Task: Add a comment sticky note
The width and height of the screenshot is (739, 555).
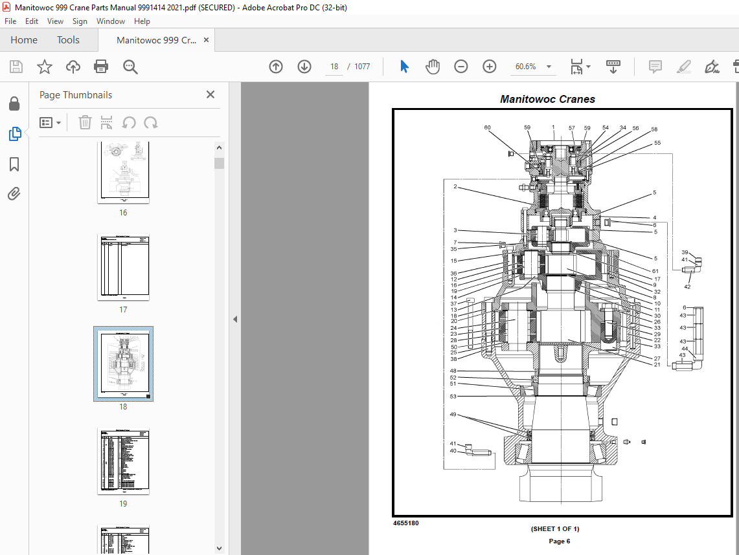Action: point(655,67)
